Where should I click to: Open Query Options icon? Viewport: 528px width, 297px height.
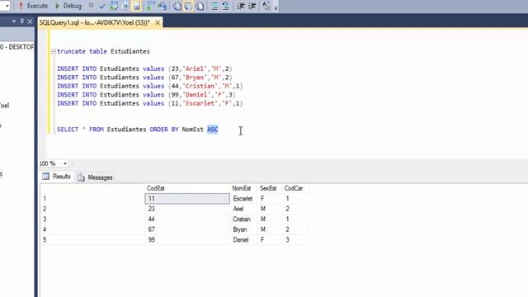[x=125, y=6]
